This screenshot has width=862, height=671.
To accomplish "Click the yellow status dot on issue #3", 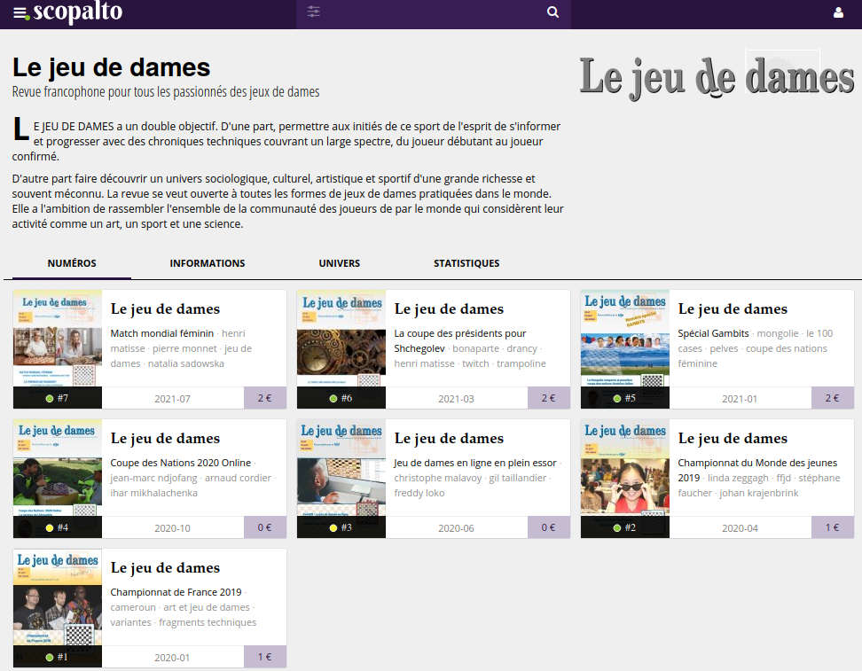I will click(333, 528).
